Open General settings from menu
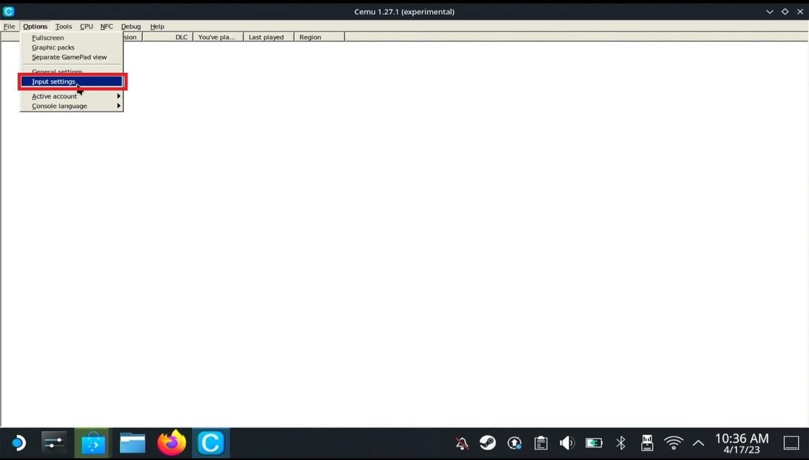This screenshot has width=809, height=460. point(71,71)
